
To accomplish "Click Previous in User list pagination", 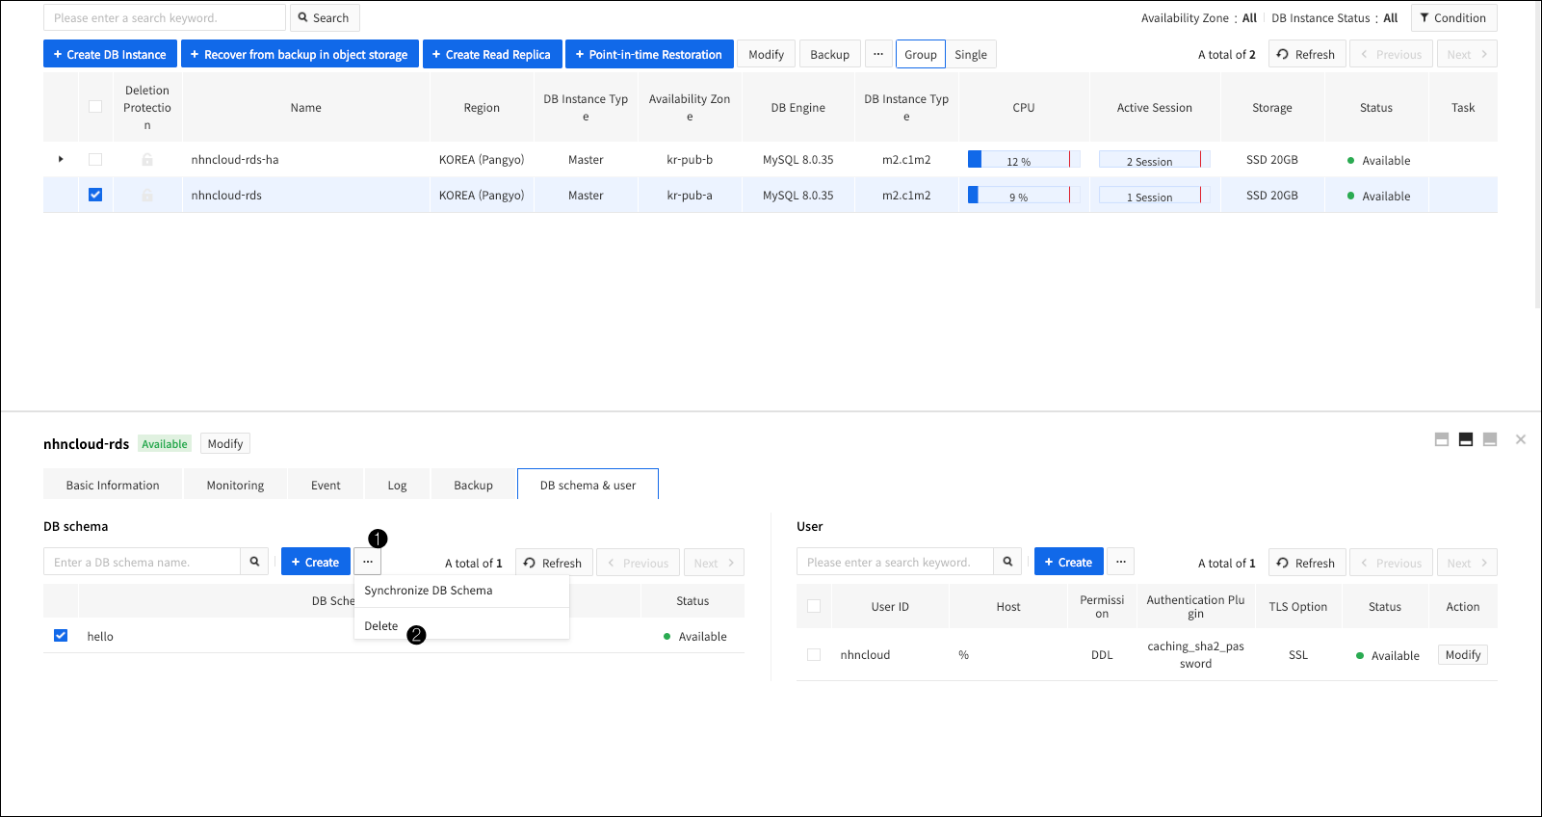I will [1391, 562].
